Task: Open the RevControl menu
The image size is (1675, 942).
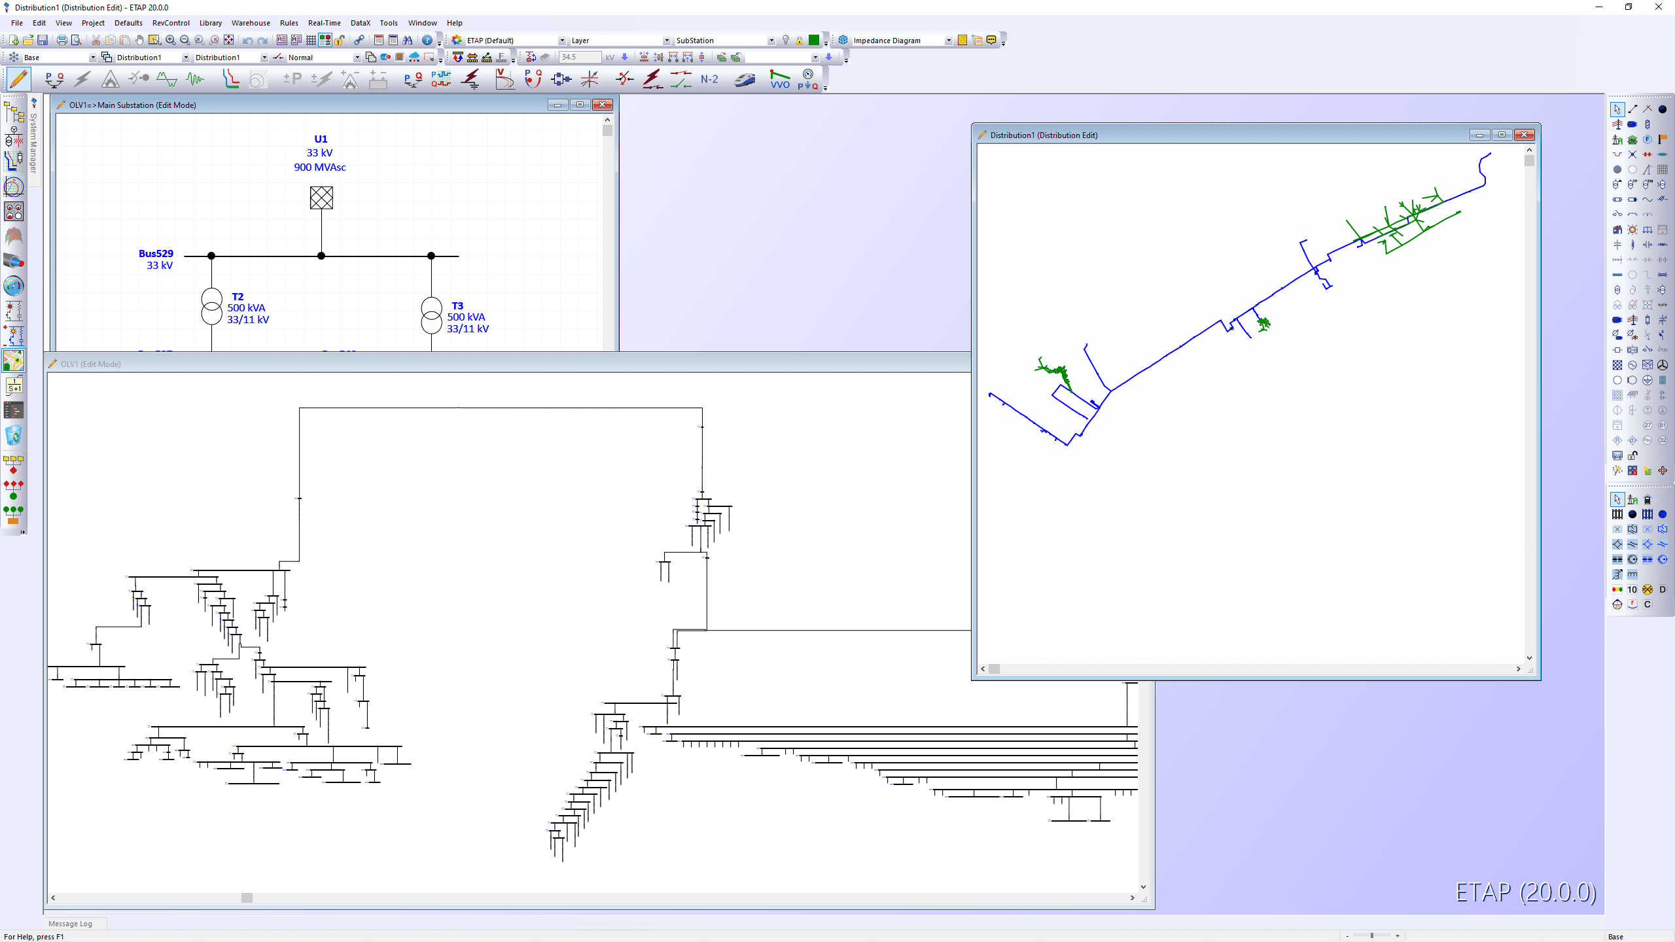Action: point(170,23)
